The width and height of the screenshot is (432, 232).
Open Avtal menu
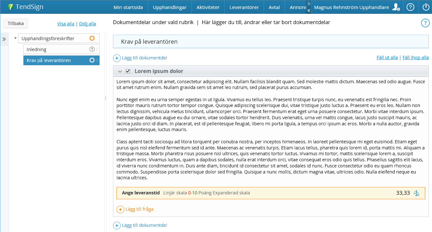tap(274, 7)
